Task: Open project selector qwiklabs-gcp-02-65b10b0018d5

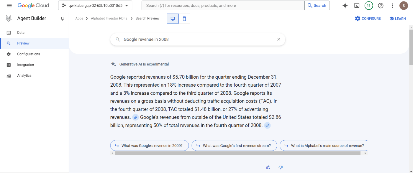Action: point(95,6)
